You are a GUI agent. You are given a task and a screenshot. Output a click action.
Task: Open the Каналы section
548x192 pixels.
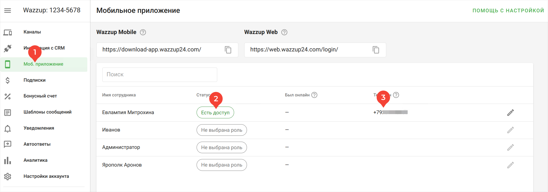click(x=32, y=32)
